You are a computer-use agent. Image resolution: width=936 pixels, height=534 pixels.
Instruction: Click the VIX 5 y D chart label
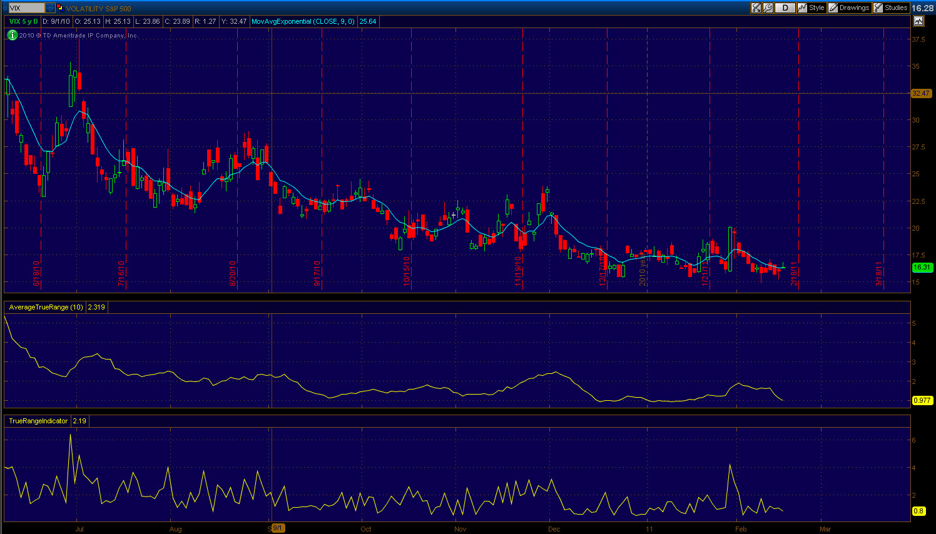23,21
